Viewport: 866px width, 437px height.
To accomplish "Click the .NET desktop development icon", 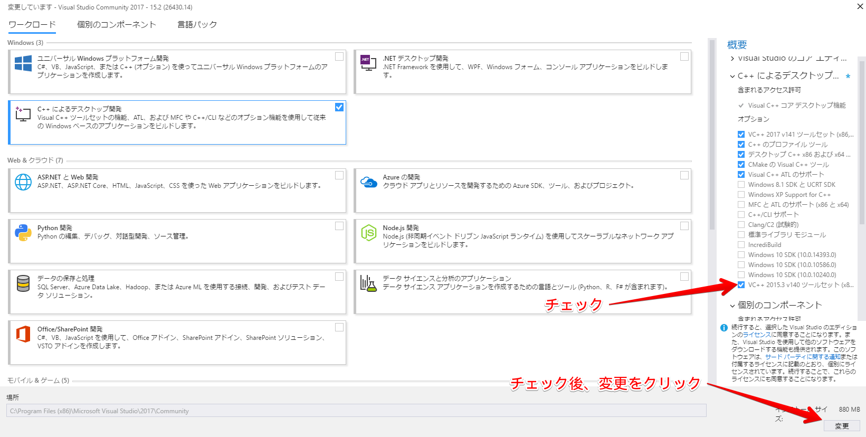I will point(368,63).
